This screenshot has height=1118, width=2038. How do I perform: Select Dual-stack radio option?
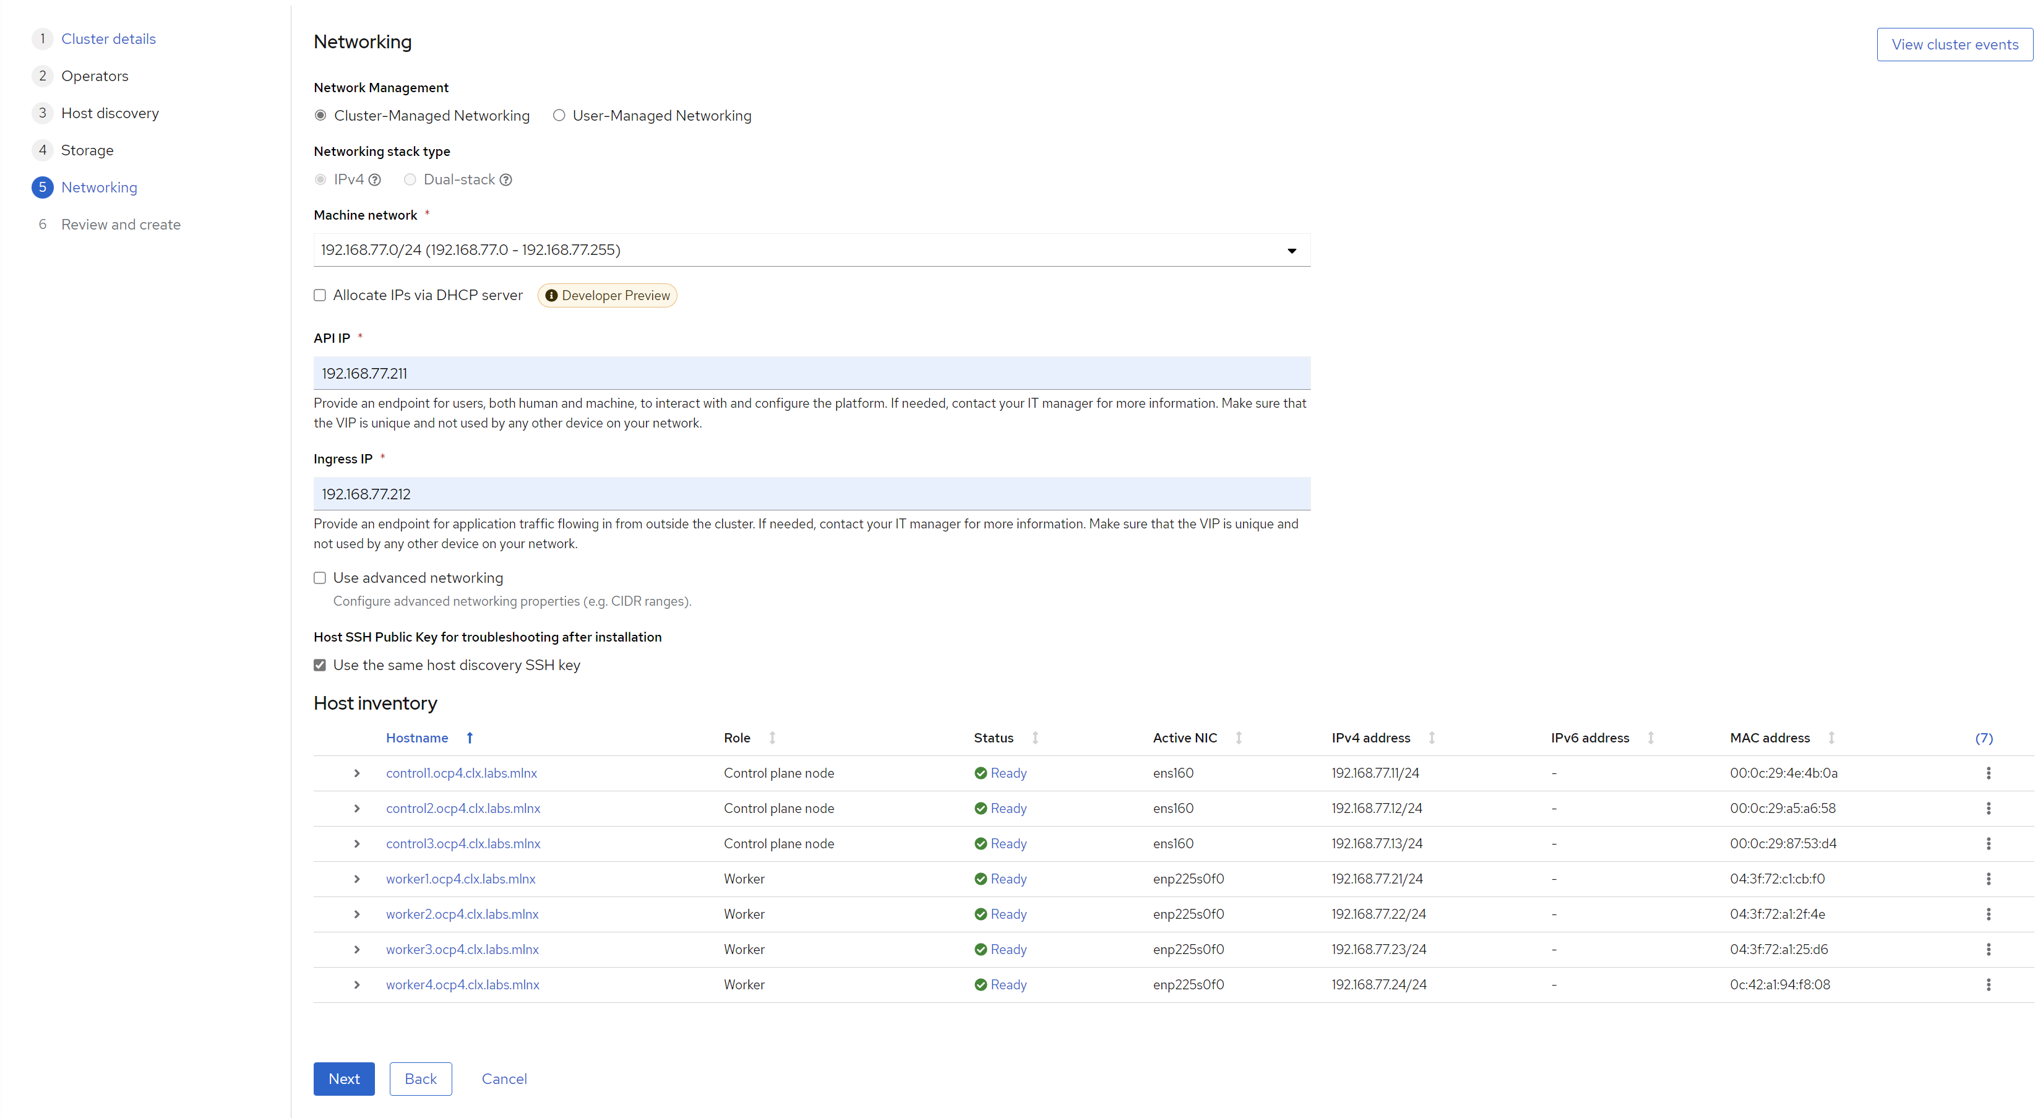(x=410, y=179)
